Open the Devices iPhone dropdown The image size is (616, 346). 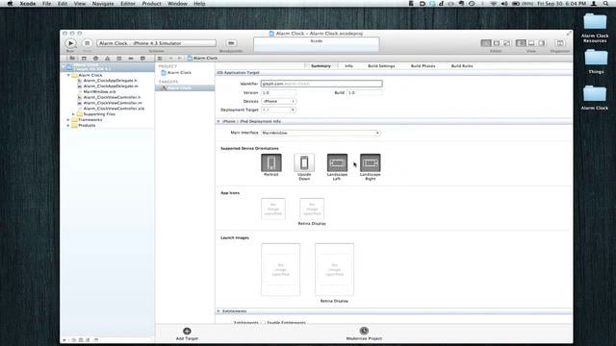pos(278,101)
